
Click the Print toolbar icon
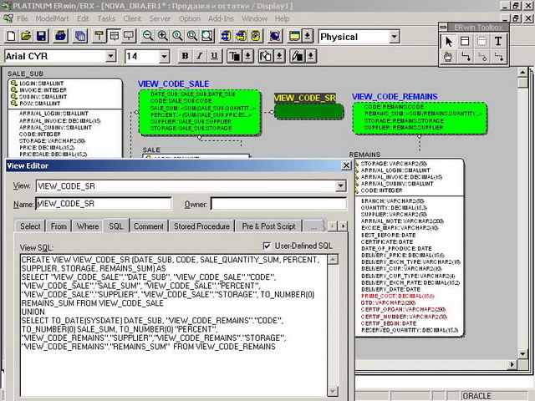click(x=61, y=36)
